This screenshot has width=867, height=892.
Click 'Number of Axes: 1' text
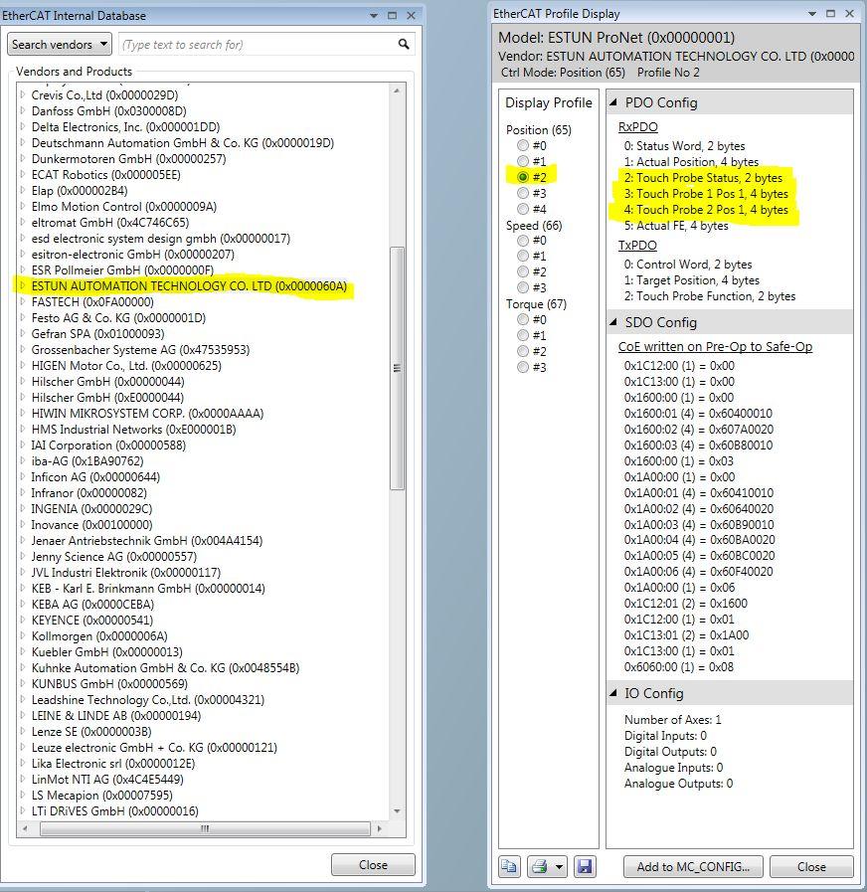click(x=673, y=720)
